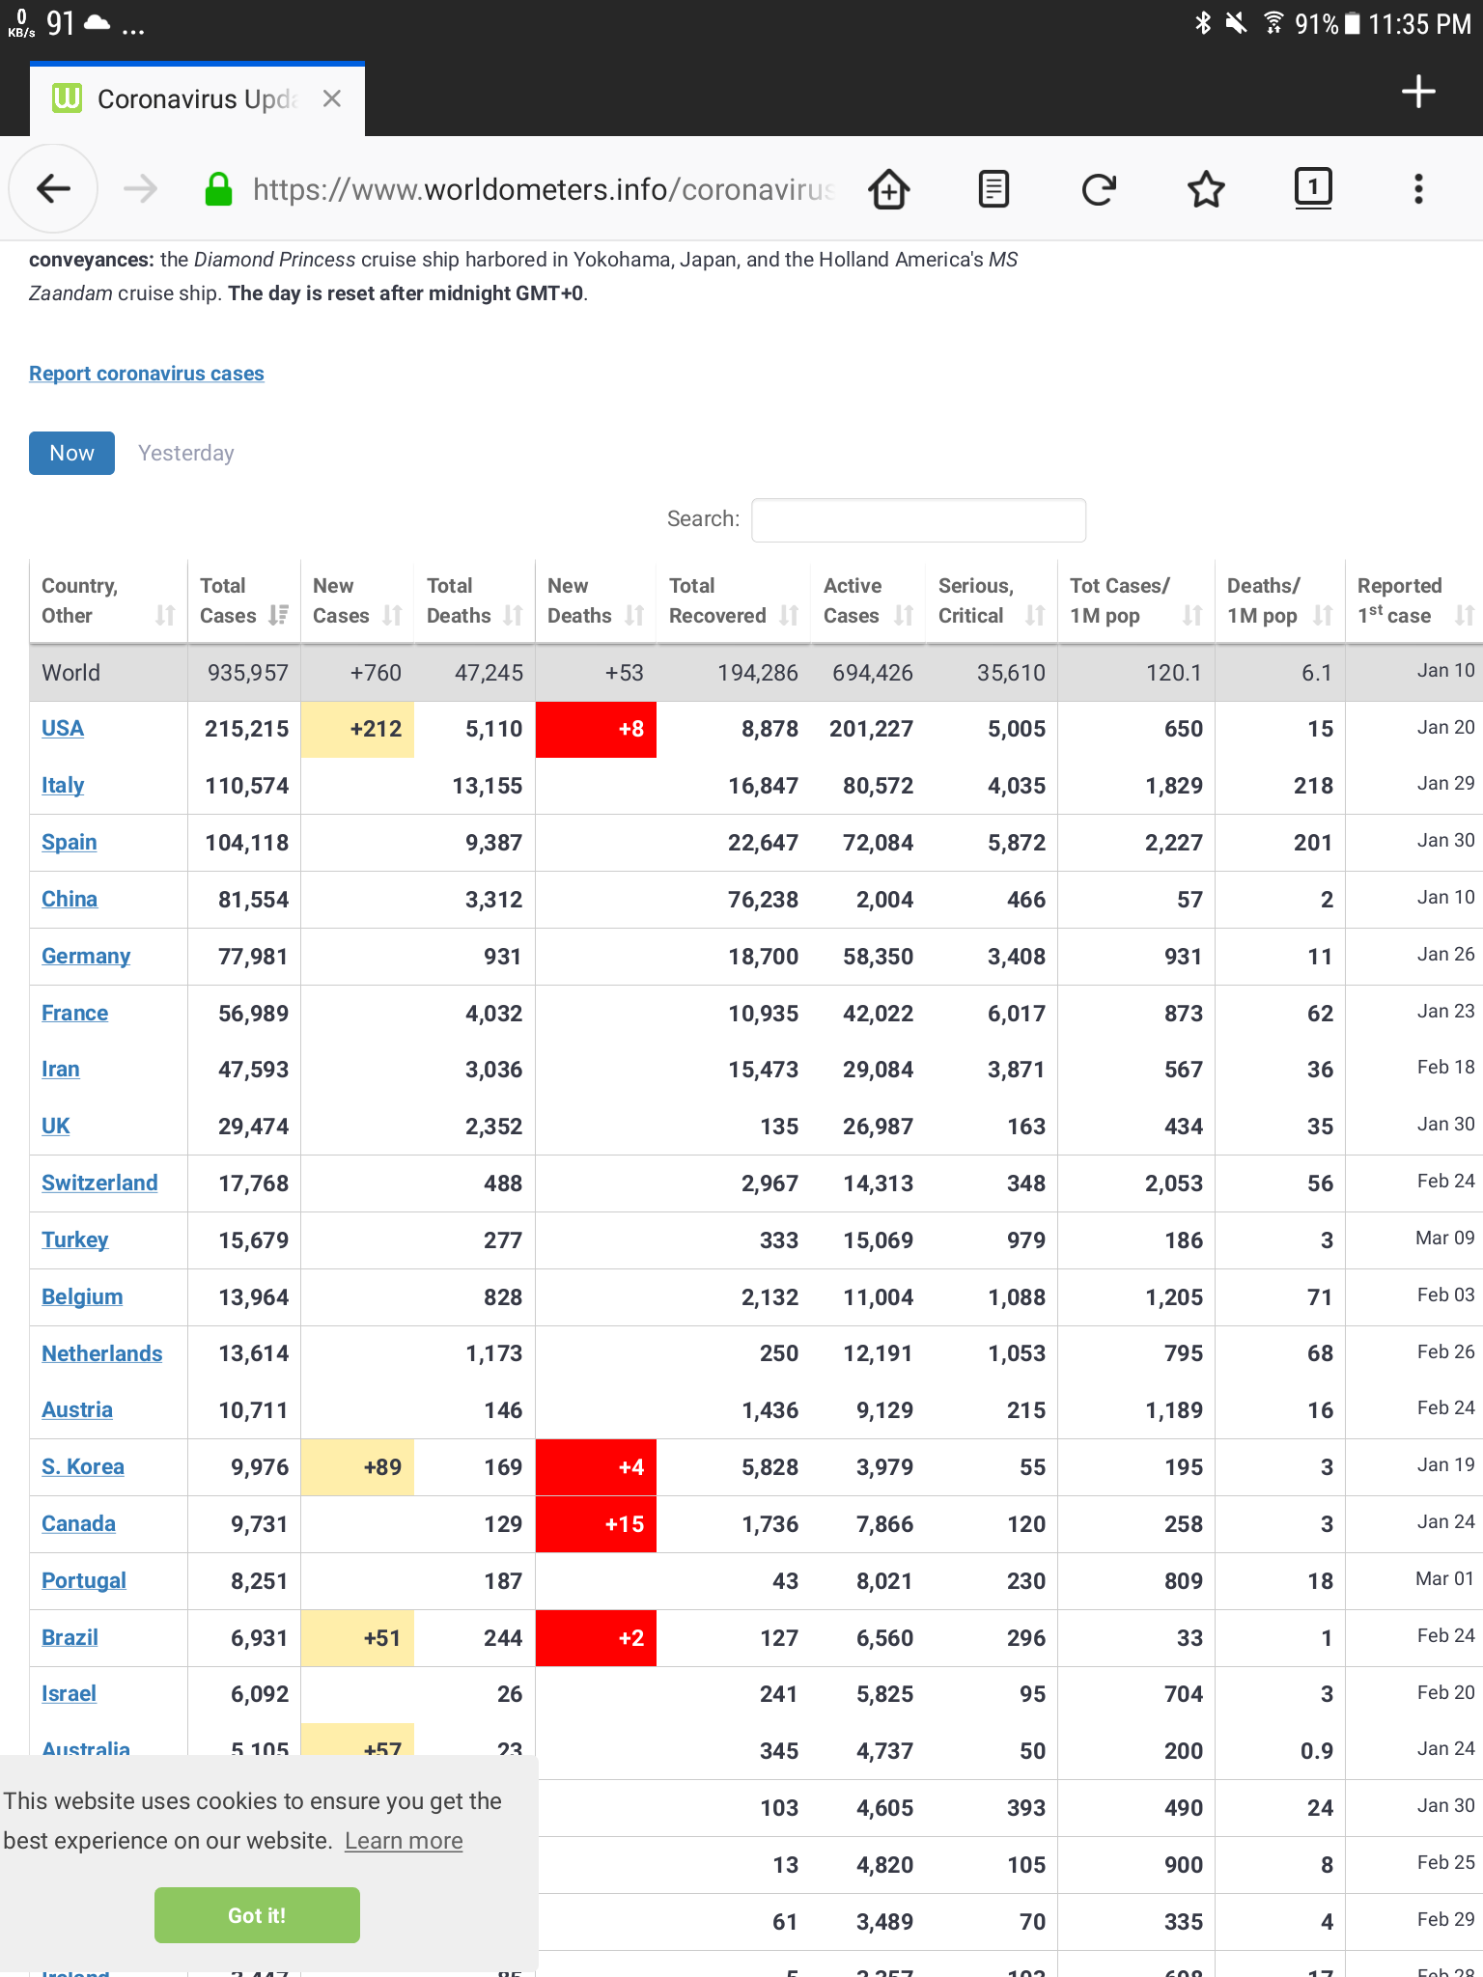Open reader view page icon
The width and height of the screenshot is (1483, 1977).
[993, 188]
